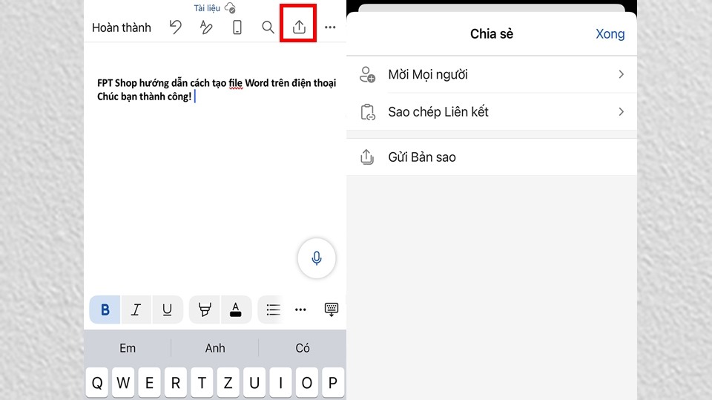
Task: Tap the Tài liệu document title
Action: (207, 8)
